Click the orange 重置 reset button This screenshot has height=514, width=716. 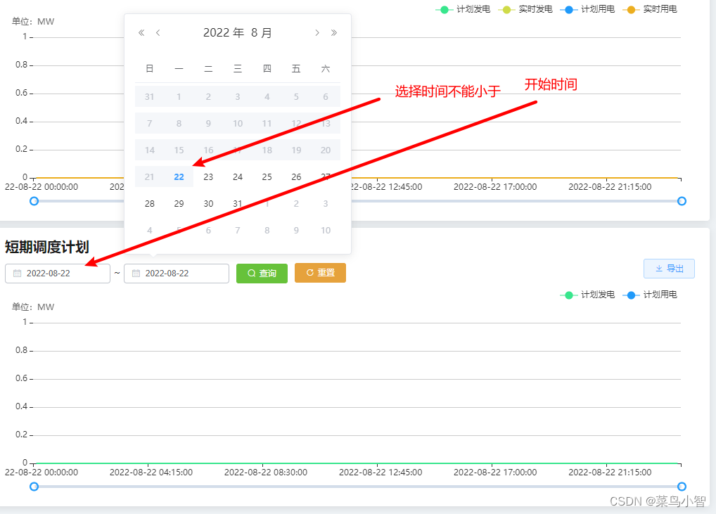click(x=320, y=273)
